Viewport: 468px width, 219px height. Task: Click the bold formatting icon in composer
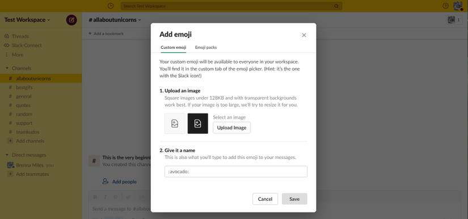pyautogui.click(x=95, y=197)
